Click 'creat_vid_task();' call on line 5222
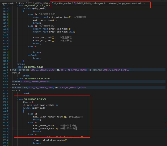Viewport: 167px width, 146px height. pos(44,41)
